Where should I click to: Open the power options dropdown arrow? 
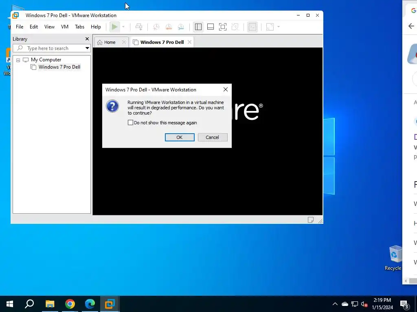coord(123,27)
